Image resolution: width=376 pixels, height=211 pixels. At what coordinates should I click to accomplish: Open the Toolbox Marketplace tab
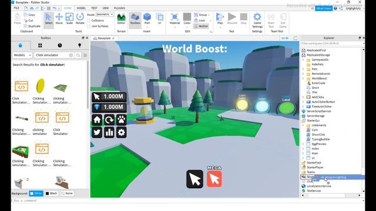[21, 46]
